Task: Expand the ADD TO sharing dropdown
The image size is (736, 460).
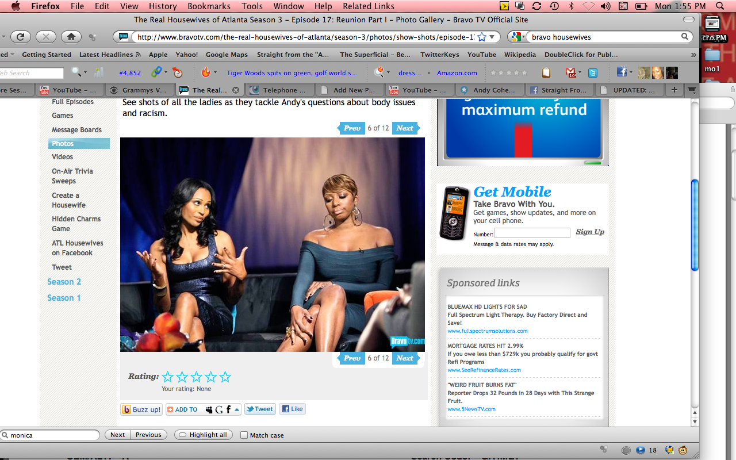Action: 237,409
